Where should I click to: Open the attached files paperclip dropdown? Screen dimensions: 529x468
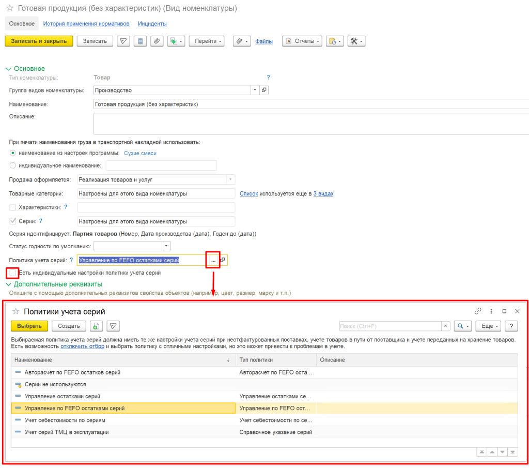point(242,41)
